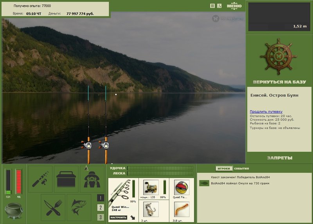Click the ЕДА food level bar

point(8,182)
